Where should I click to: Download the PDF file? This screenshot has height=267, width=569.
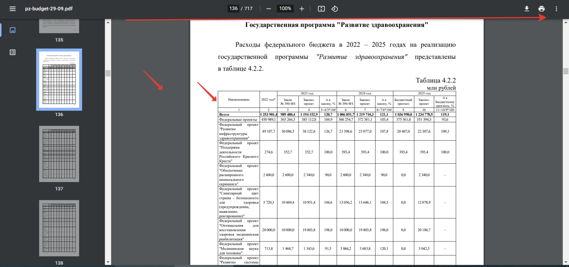[x=526, y=9]
